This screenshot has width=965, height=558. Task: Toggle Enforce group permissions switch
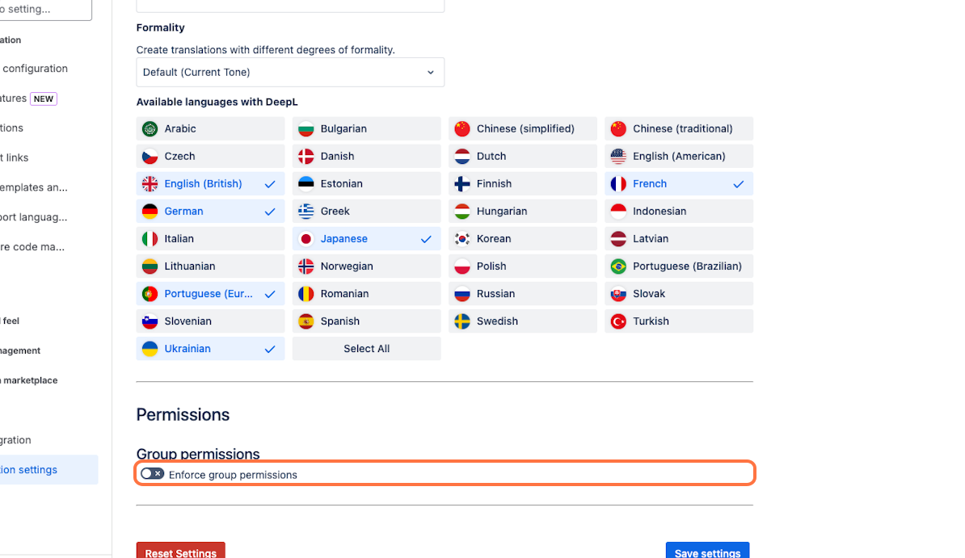[x=152, y=474]
